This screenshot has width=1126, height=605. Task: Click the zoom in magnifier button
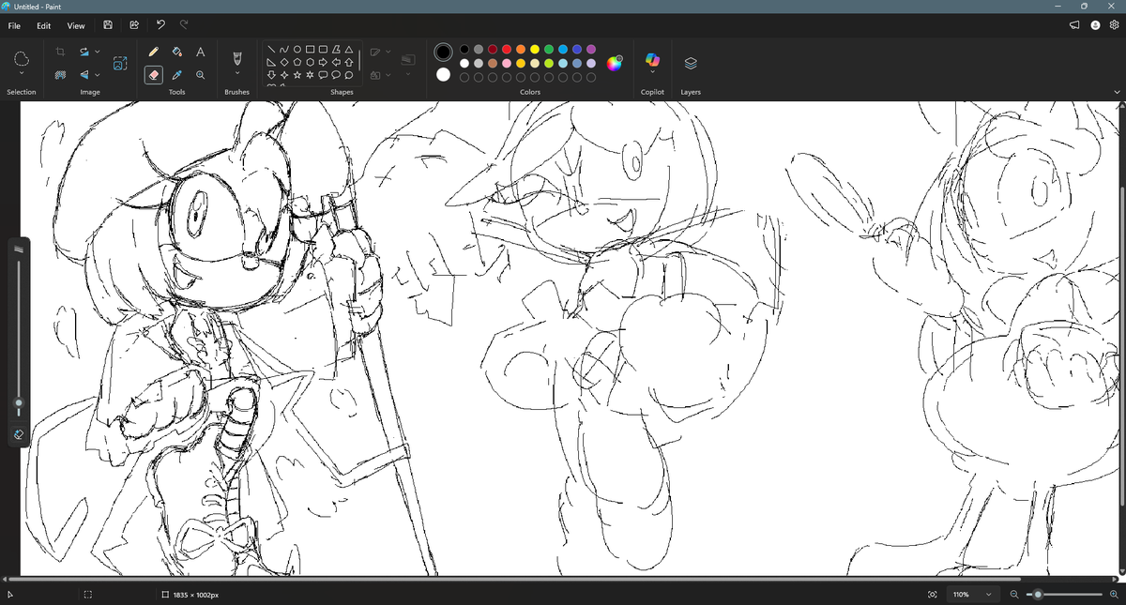point(1114,595)
